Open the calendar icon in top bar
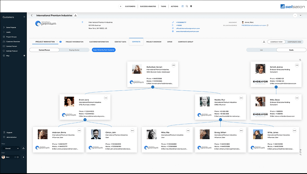This screenshot has width=307, height=174. coord(183,6)
